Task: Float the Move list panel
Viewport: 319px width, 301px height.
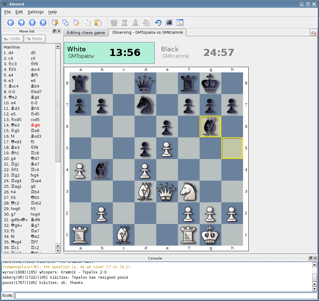Action: pyautogui.click(x=54, y=31)
